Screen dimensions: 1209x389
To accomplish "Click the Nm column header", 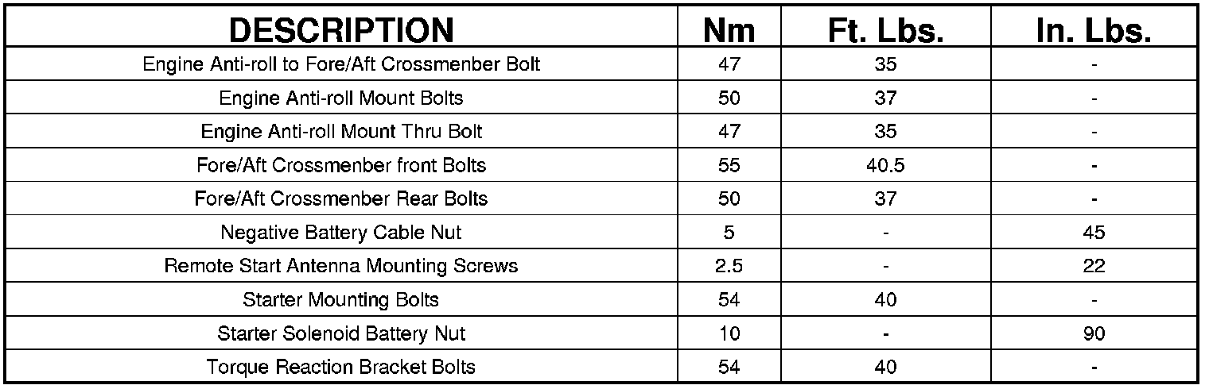I will (x=729, y=30).
